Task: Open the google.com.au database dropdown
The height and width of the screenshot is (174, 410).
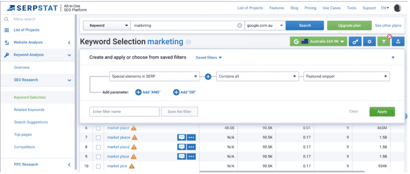Action: (264, 26)
